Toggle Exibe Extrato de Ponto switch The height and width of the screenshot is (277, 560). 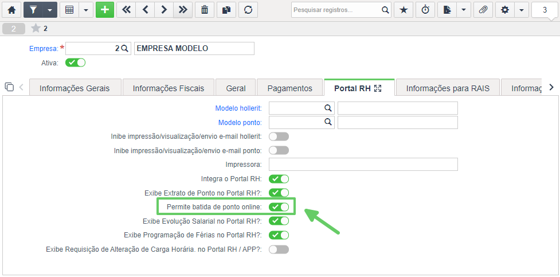click(x=279, y=193)
